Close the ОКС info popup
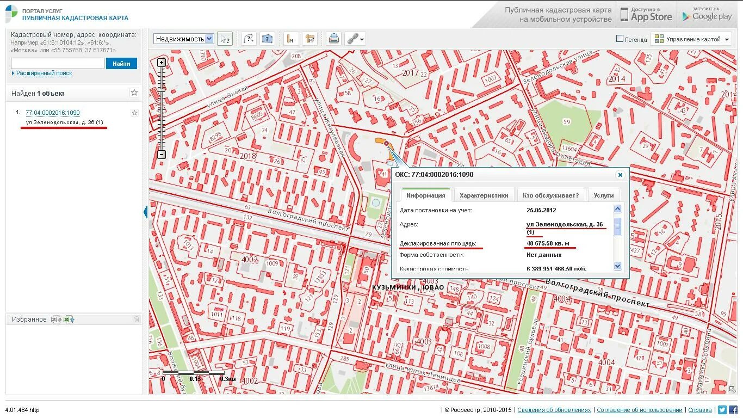Viewport: 743px width, 418px height. pyautogui.click(x=620, y=175)
